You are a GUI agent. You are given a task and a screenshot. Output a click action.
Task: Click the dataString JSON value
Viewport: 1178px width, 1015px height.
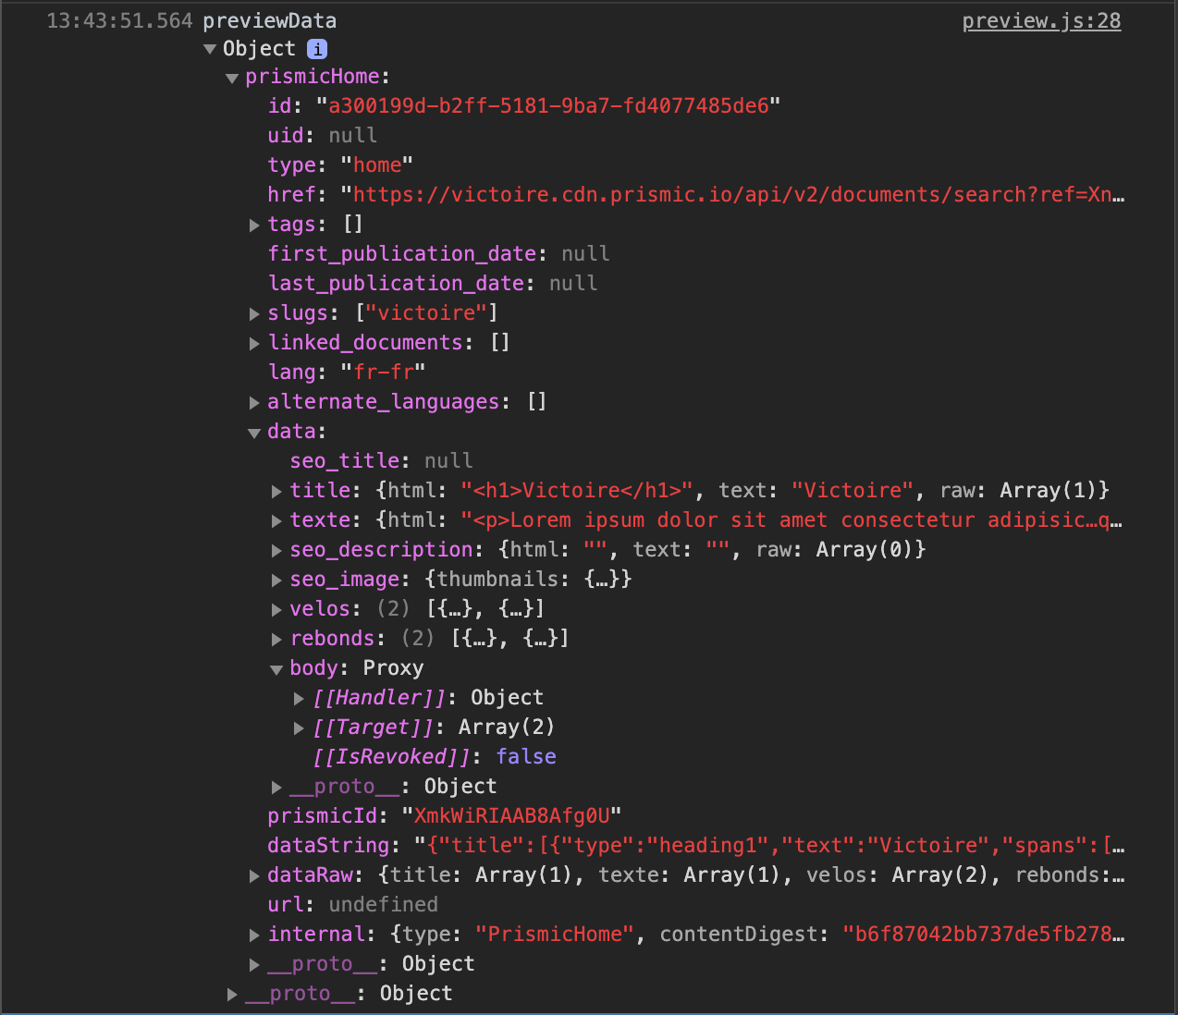pyautogui.click(x=769, y=845)
